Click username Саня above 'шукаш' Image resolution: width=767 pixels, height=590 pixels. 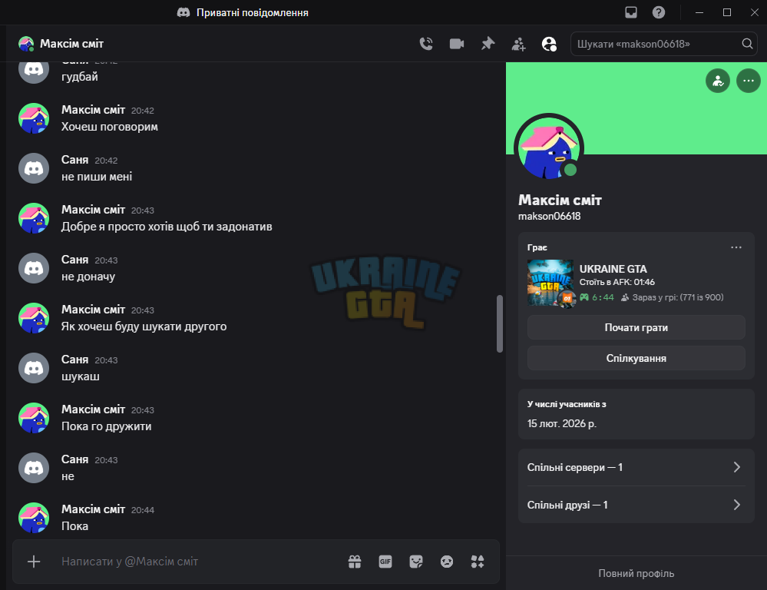[74, 360]
